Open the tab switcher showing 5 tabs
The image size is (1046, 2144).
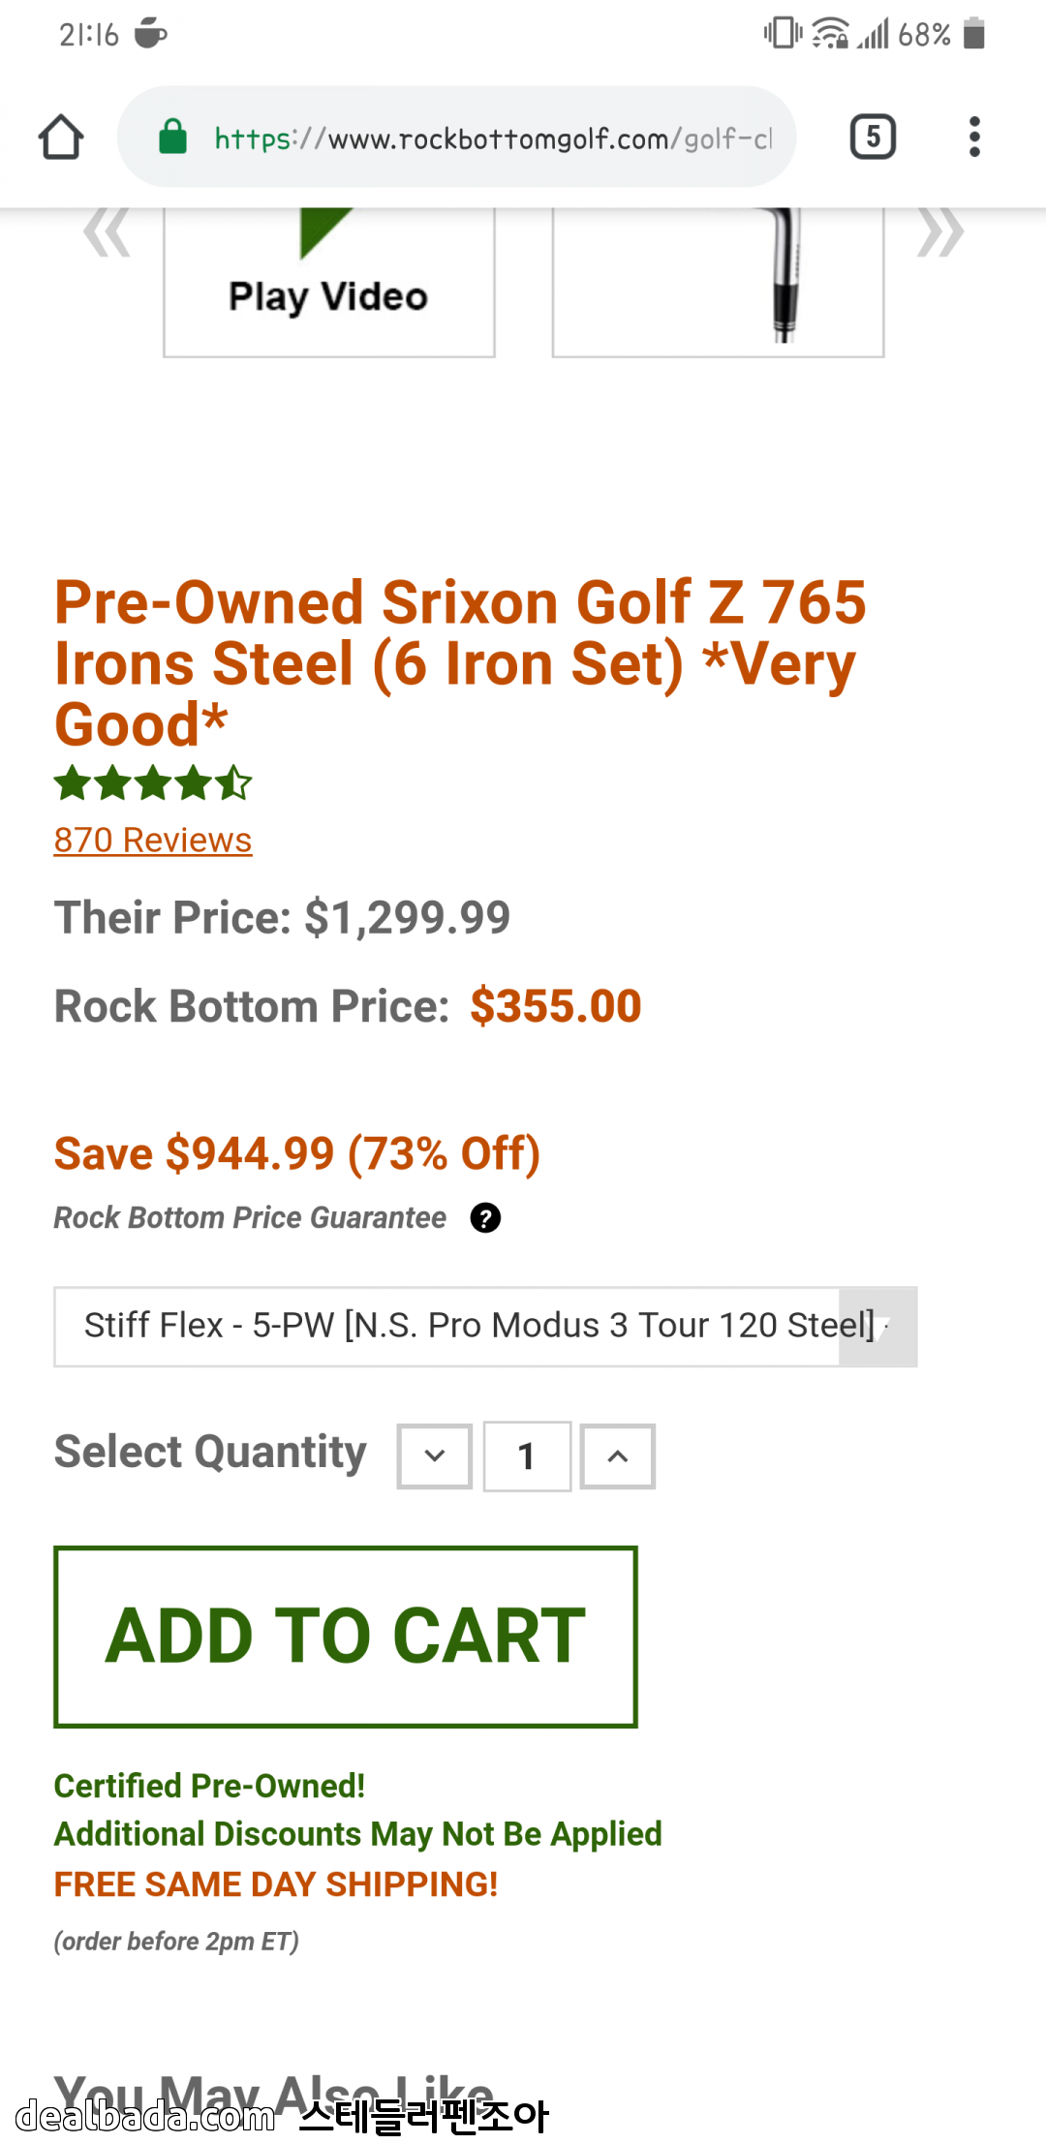pyautogui.click(x=872, y=137)
